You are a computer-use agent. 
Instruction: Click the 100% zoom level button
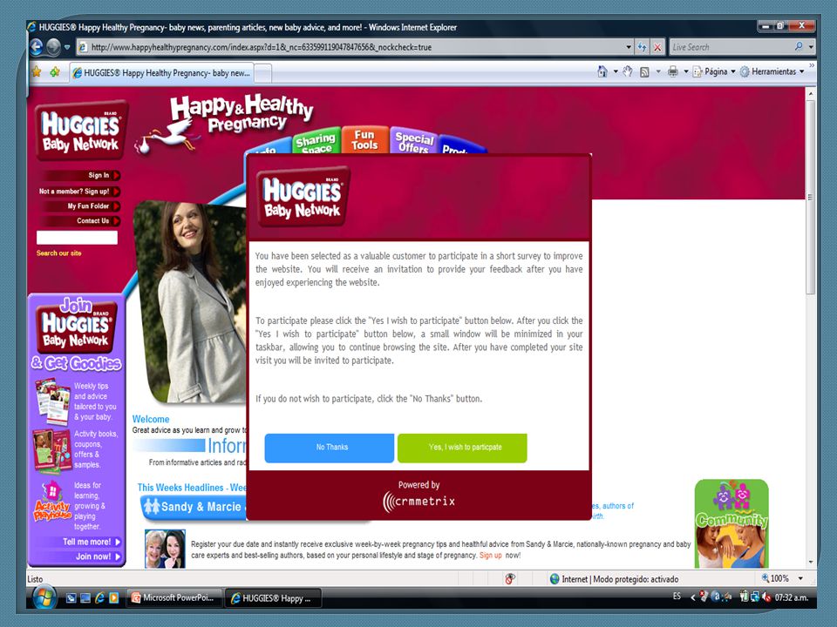776,578
